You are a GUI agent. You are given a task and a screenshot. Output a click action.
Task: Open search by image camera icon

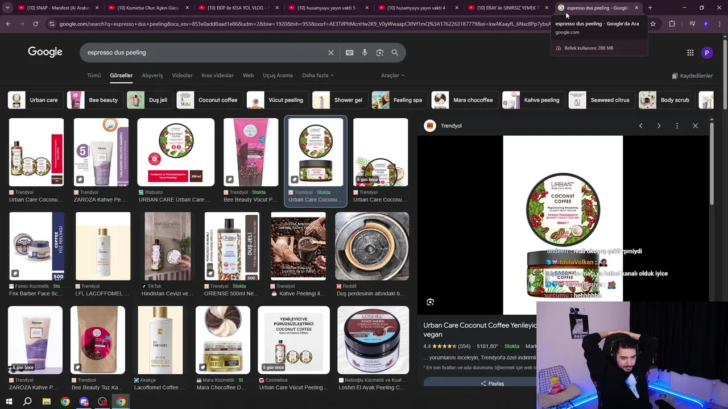[x=380, y=52]
